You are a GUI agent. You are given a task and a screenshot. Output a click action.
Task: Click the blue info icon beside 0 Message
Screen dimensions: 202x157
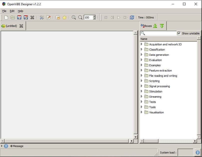(x=6, y=146)
